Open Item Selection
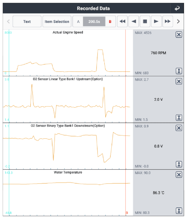Screen dimensions: 187x219 (57, 22)
